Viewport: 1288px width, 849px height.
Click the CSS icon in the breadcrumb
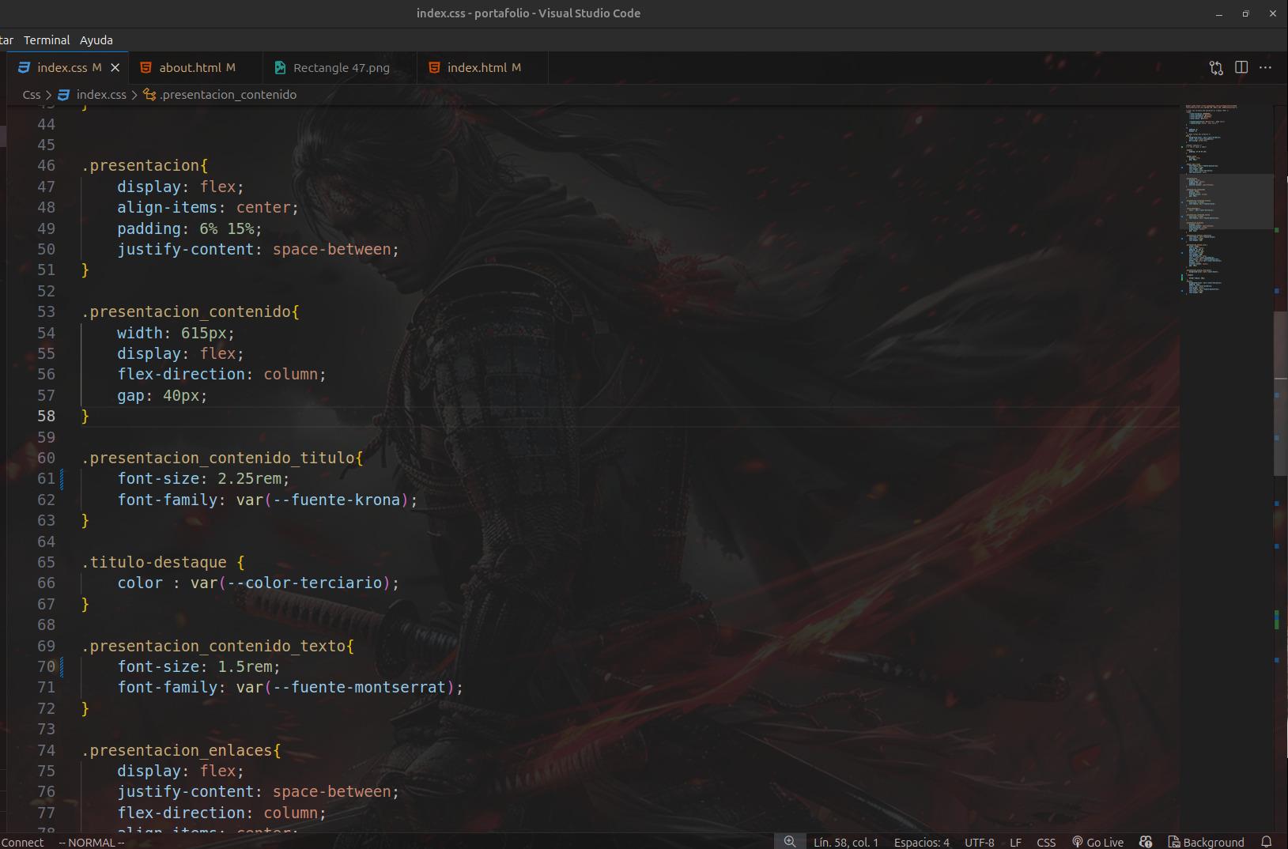pyautogui.click(x=64, y=95)
